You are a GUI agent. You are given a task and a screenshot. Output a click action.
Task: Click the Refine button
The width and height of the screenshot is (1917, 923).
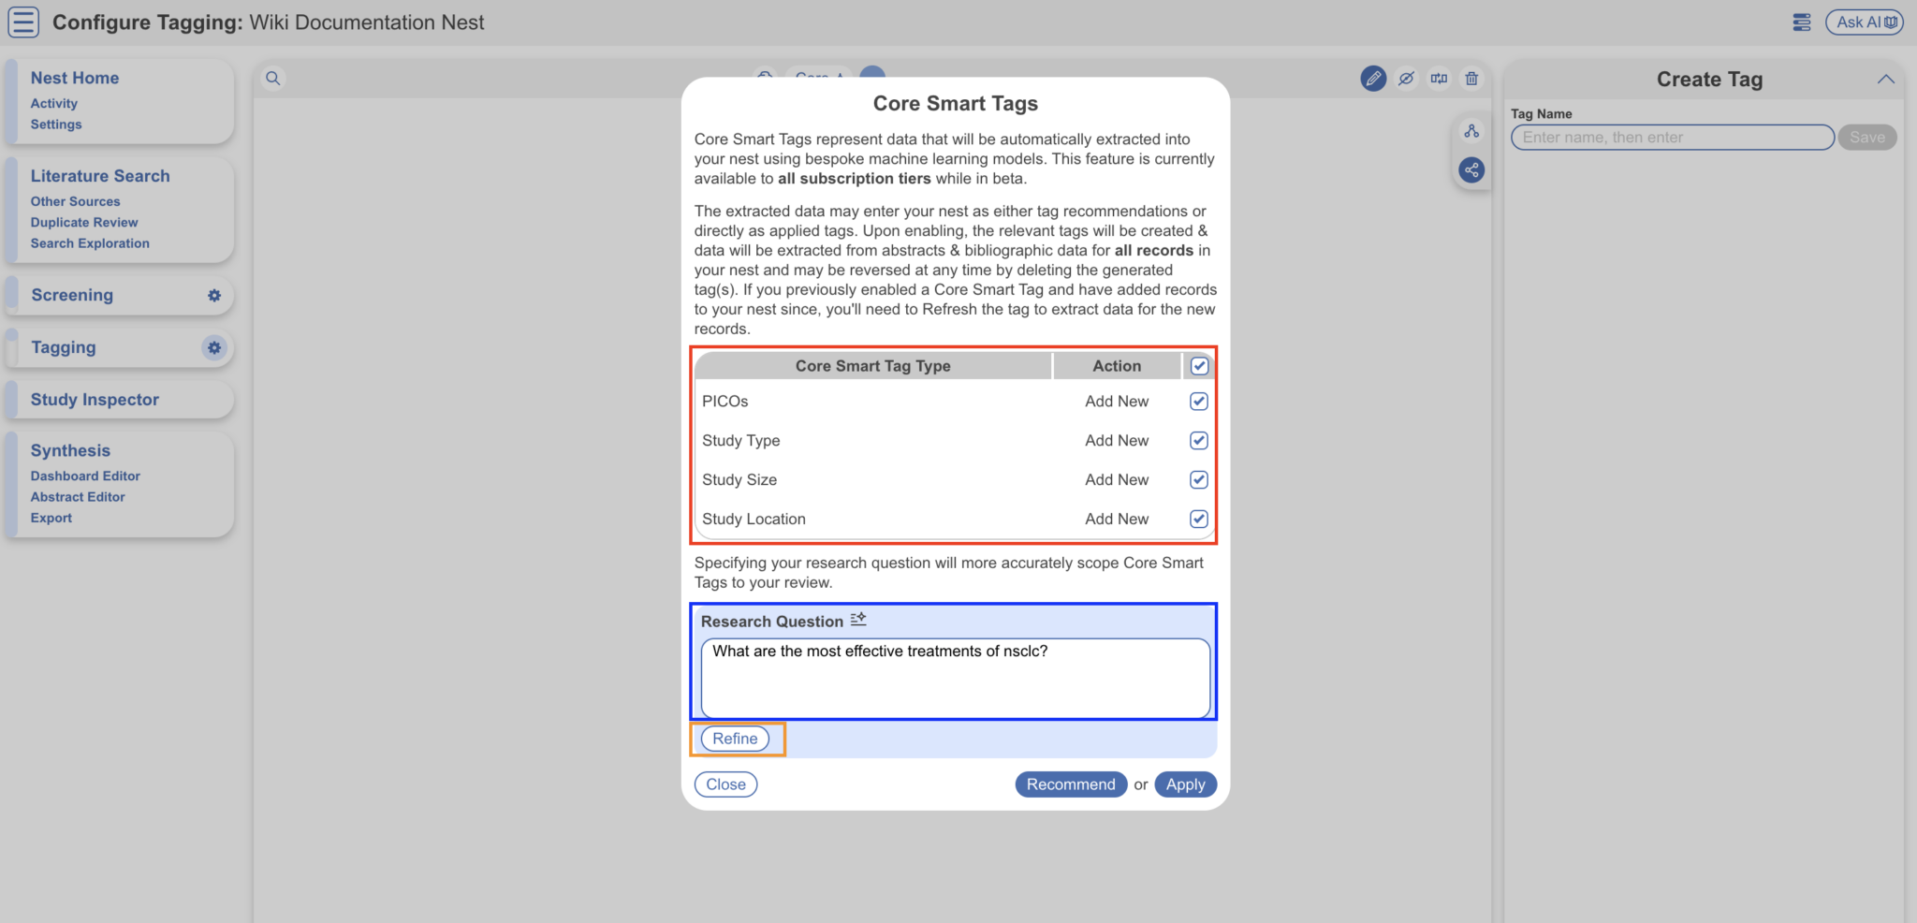[736, 739]
